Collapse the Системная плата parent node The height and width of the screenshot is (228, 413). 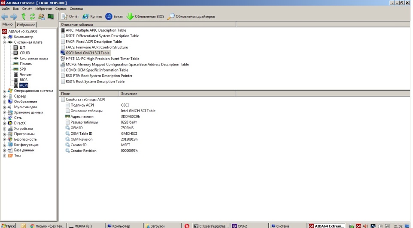click(x=4, y=42)
